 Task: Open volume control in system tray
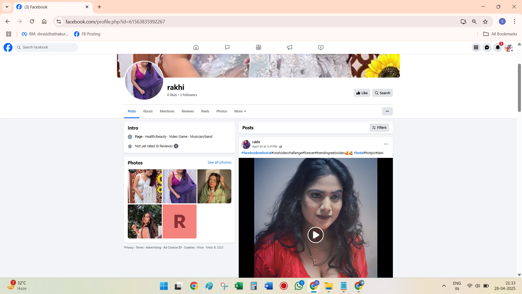(x=478, y=286)
